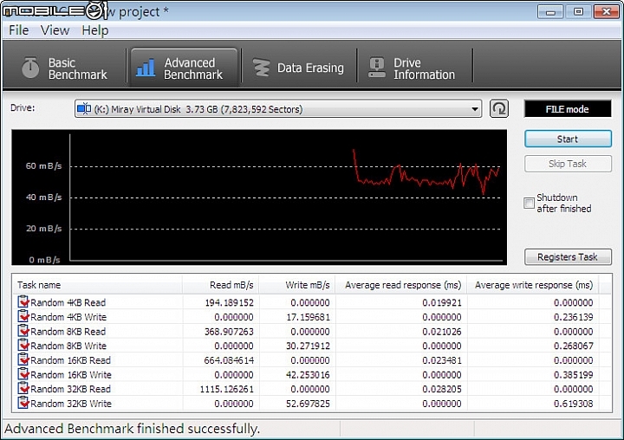
Task: Open the View menu
Action: click(x=55, y=30)
